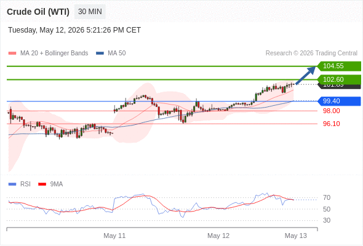Click the green 104.55 resistance price tag
Screen dimensions: 363x246
click(x=339, y=66)
